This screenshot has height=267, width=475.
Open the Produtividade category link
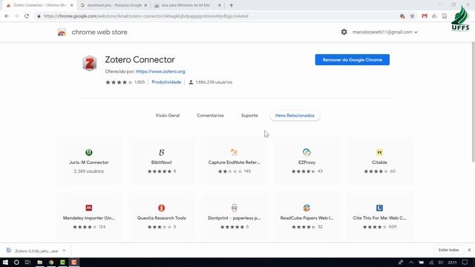pyautogui.click(x=166, y=82)
